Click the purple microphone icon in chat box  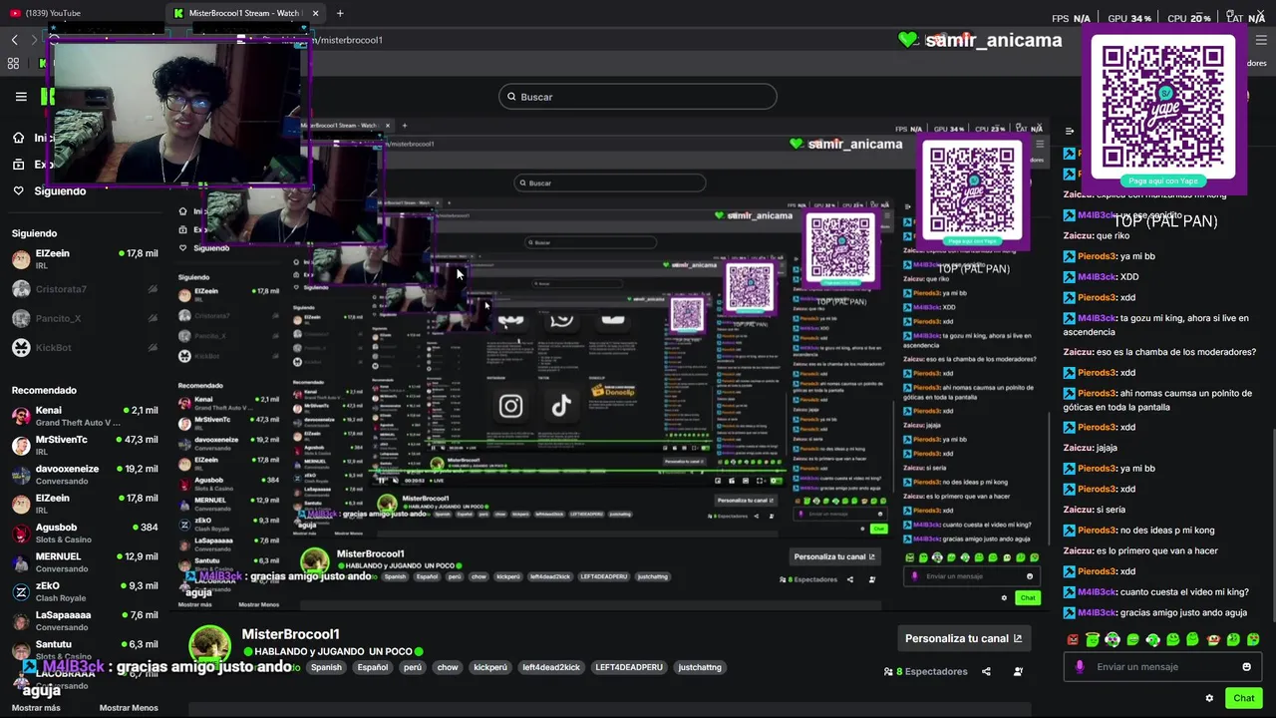point(1080,667)
